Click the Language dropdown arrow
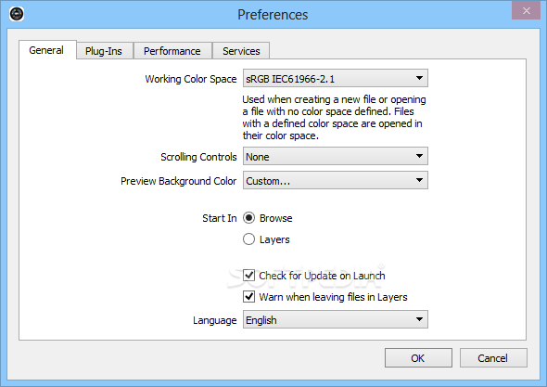Screen dimensions: 547x387 click(419, 319)
